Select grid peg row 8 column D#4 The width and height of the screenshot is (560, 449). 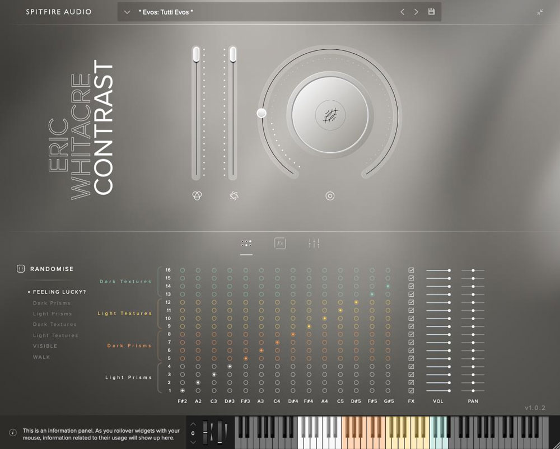(293, 334)
